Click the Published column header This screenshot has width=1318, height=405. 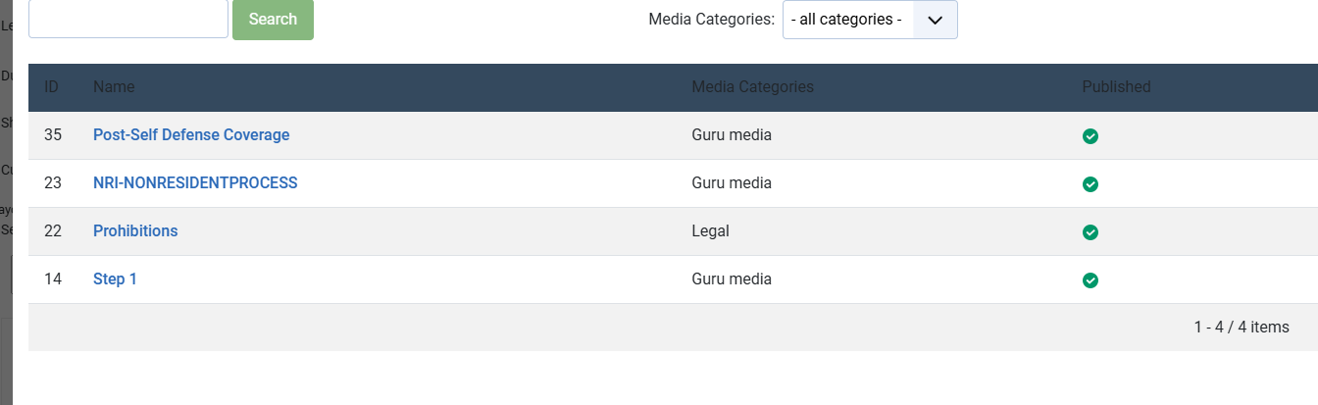[x=1116, y=87]
